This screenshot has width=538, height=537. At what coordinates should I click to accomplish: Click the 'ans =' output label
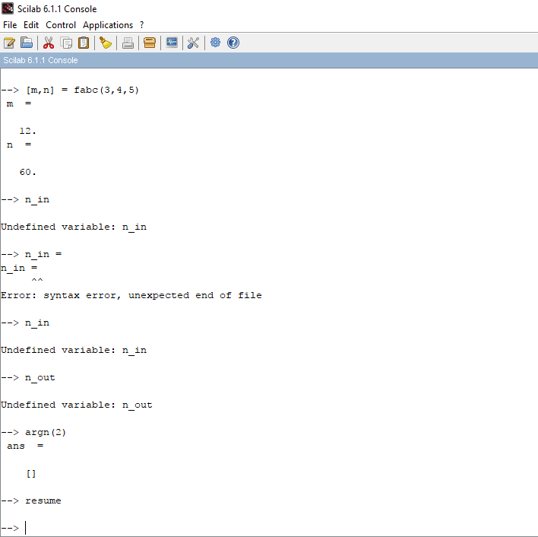(x=25, y=446)
